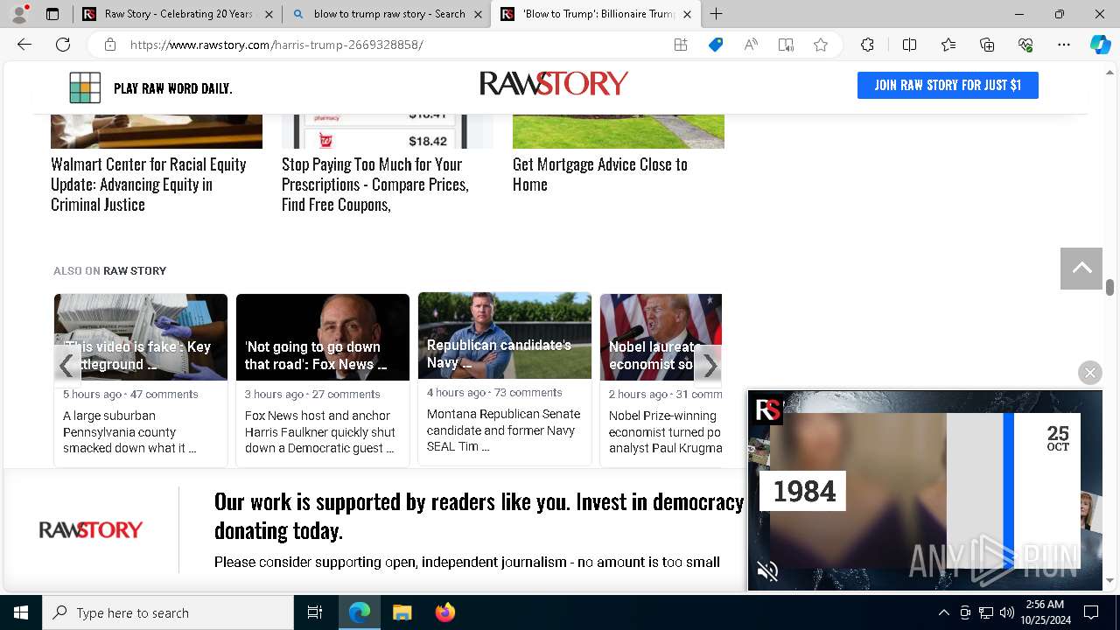Image resolution: width=1120 pixels, height=630 pixels.
Task: Open Stop Paying Too Much for Prescriptions ad
Action: coord(375,184)
